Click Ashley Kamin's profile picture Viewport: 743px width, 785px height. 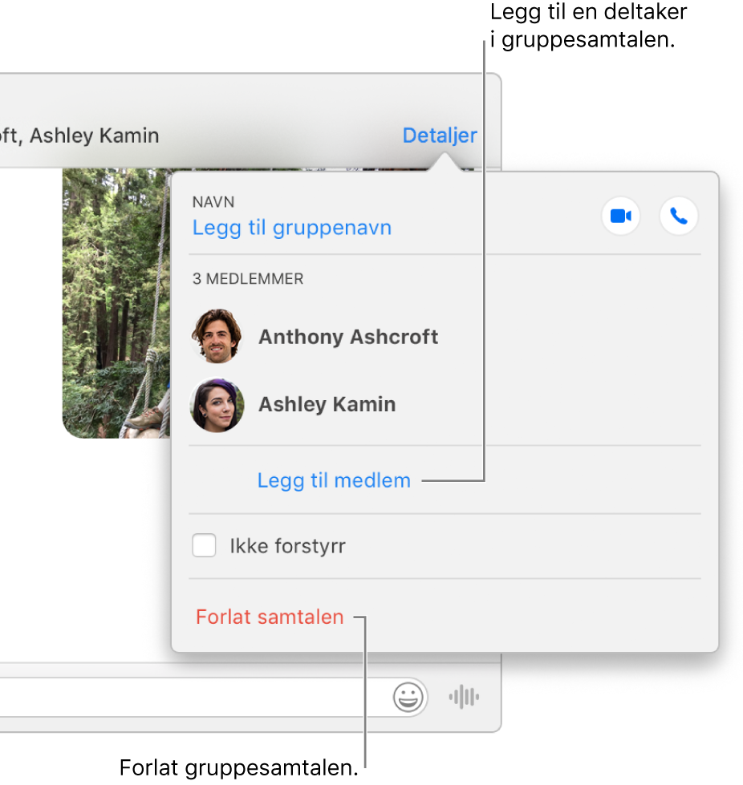click(x=218, y=405)
